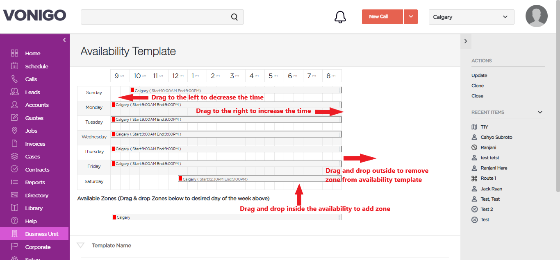Toggle the Template Name section triangle
Viewport: 560px width, 260px height.
click(81, 245)
